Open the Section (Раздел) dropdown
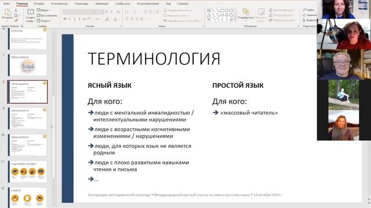Image resolution: width=371 pixels, height=208 pixels. point(44,21)
